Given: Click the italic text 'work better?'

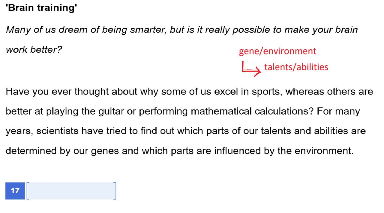Looking at the screenshot, I should coord(34,49).
